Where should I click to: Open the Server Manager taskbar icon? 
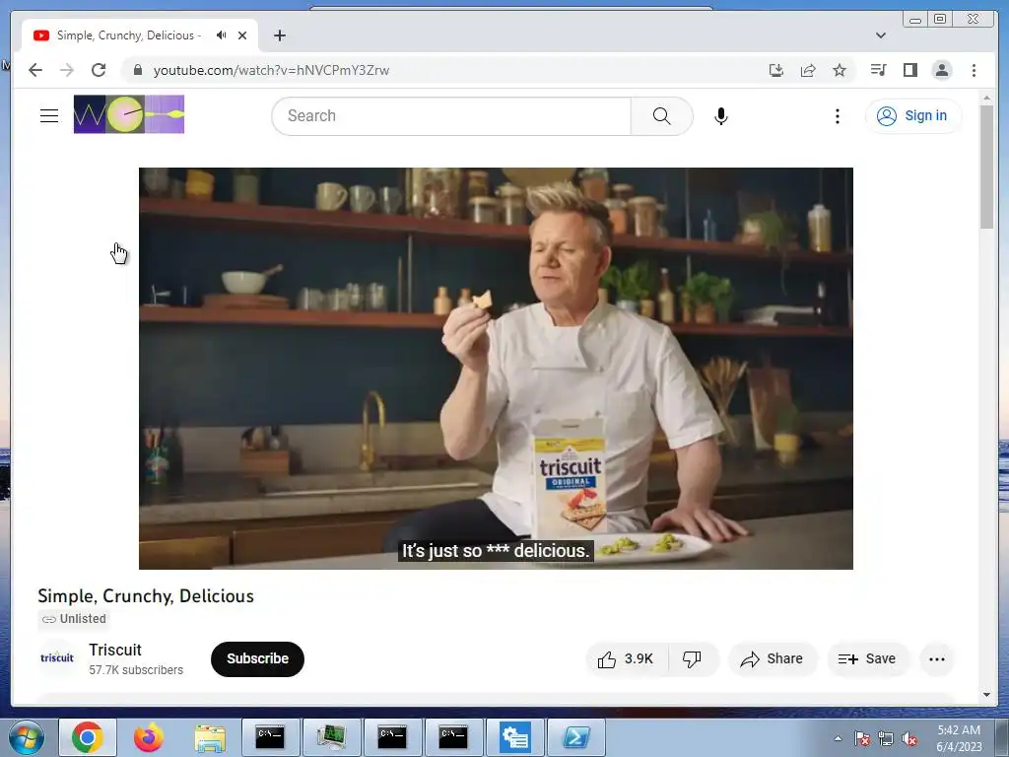pyautogui.click(x=514, y=737)
